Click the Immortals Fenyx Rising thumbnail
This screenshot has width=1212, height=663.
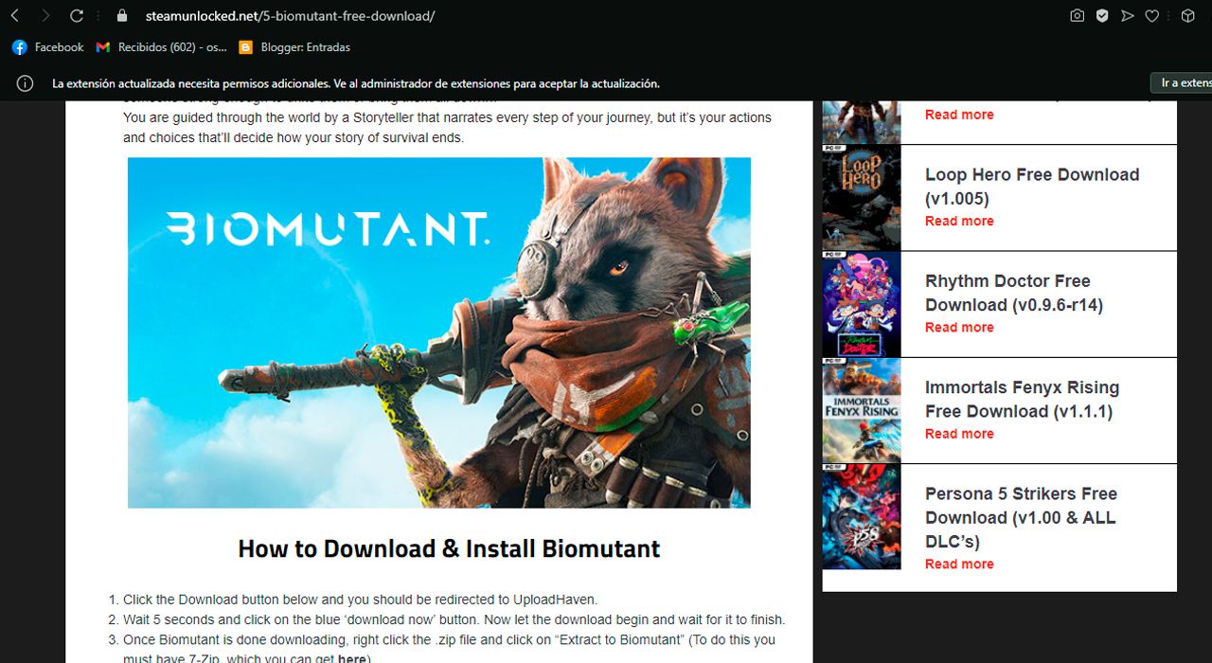click(x=862, y=410)
